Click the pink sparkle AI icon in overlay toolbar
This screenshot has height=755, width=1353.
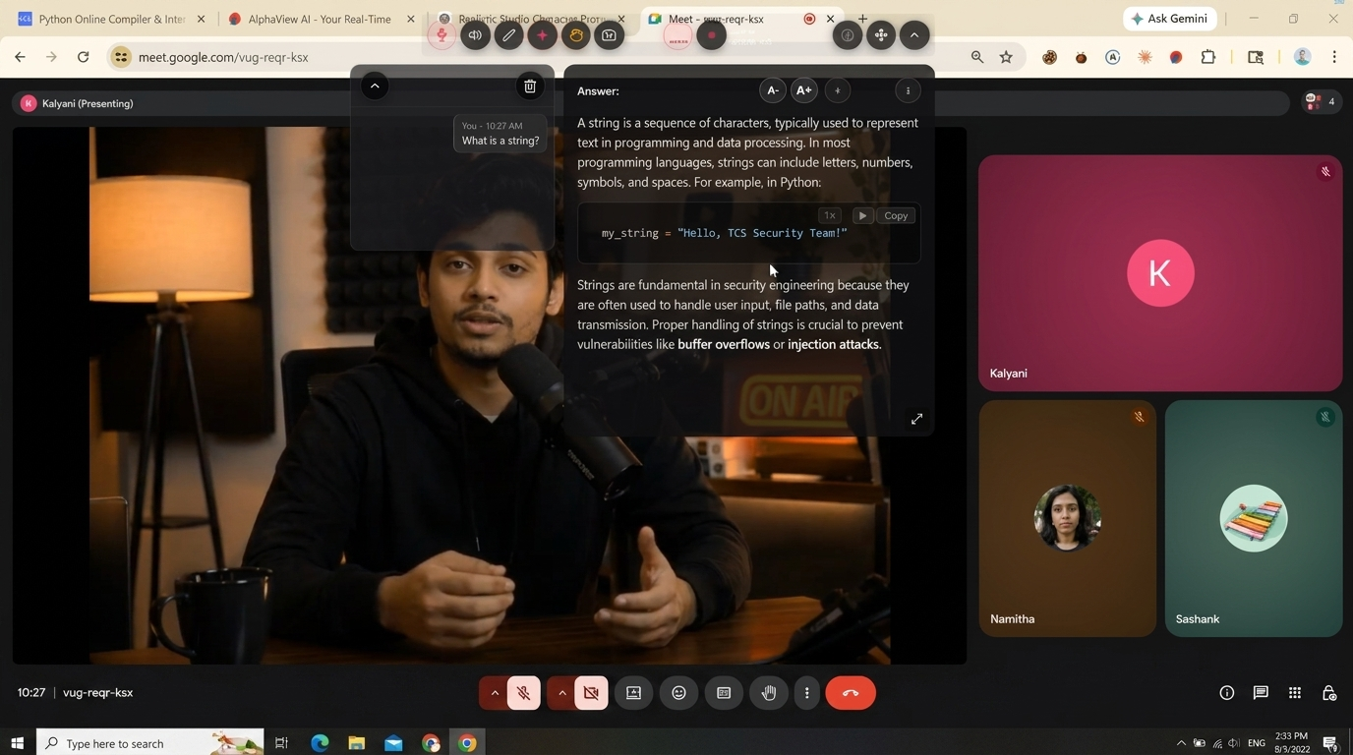542,35
